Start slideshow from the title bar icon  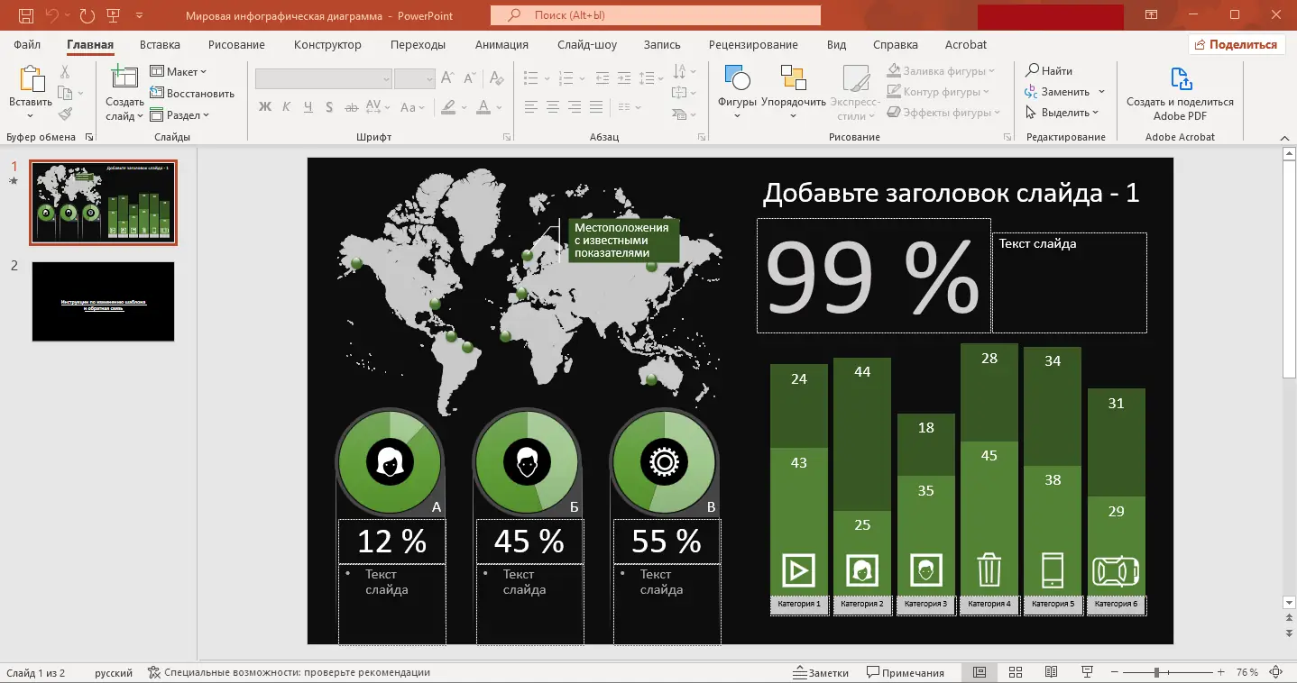coord(113,15)
